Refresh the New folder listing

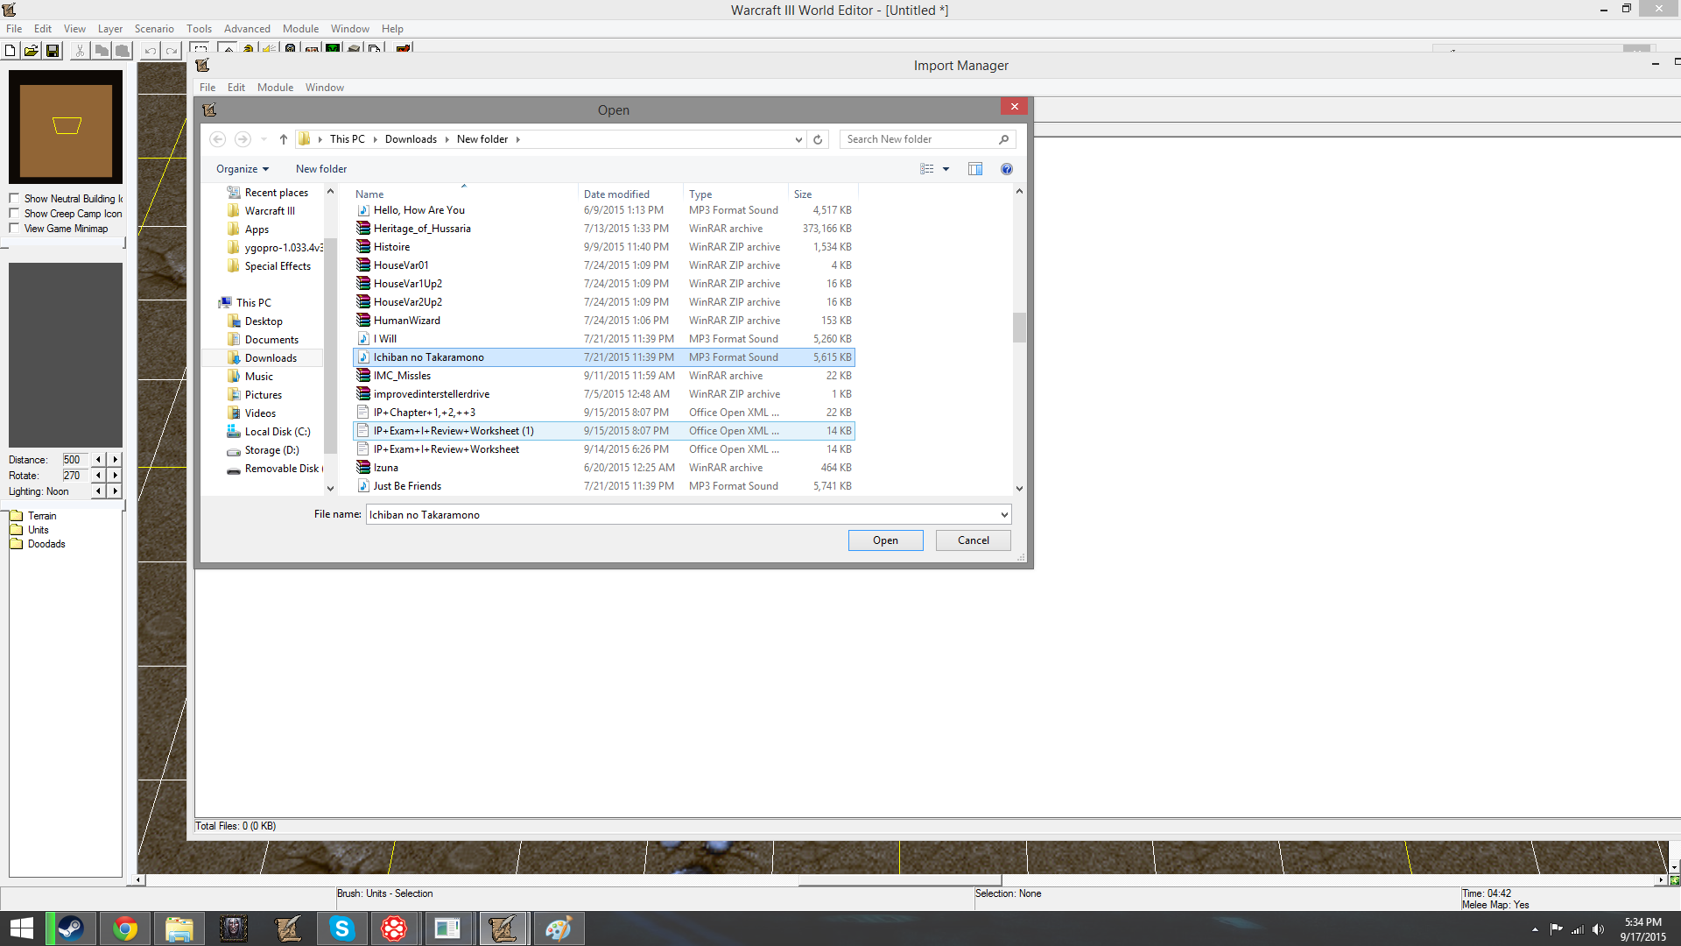click(818, 139)
